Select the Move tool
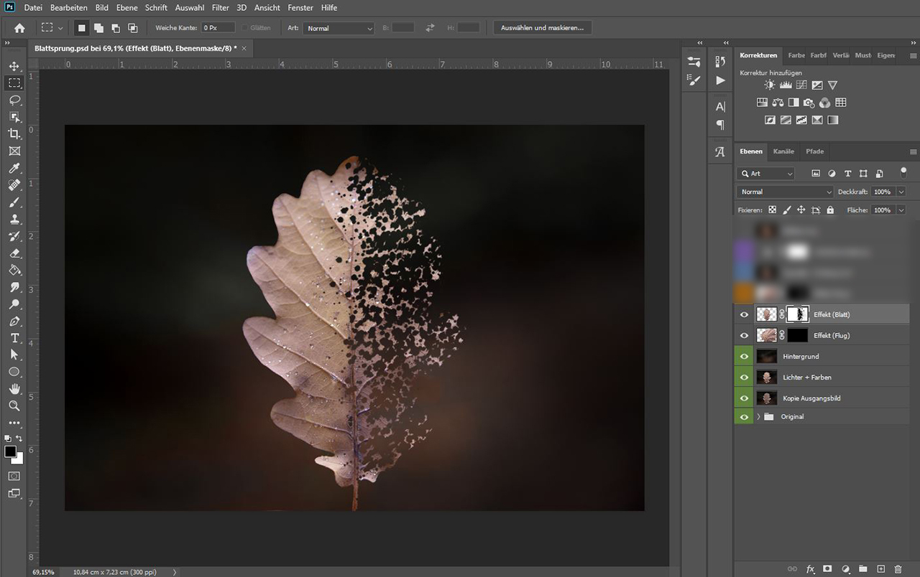This screenshot has width=920, height=577. pyautogui.click(x=14, y=66)
